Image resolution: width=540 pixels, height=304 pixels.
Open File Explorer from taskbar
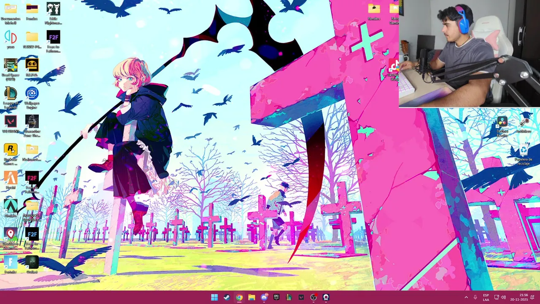(x=251, y=297)
